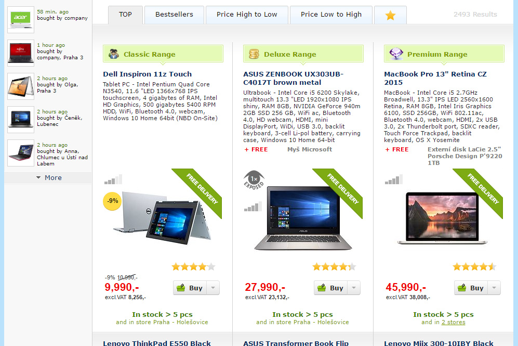The height and width of the screenshot is (346, 518).
Task: Switch to the Bestsellers tab
Action: pos(174,15)
